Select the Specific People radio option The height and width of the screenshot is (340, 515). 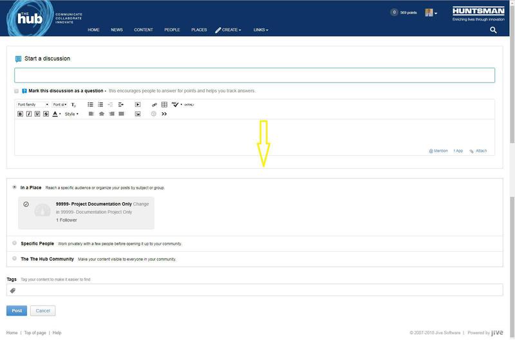(15, 243)
